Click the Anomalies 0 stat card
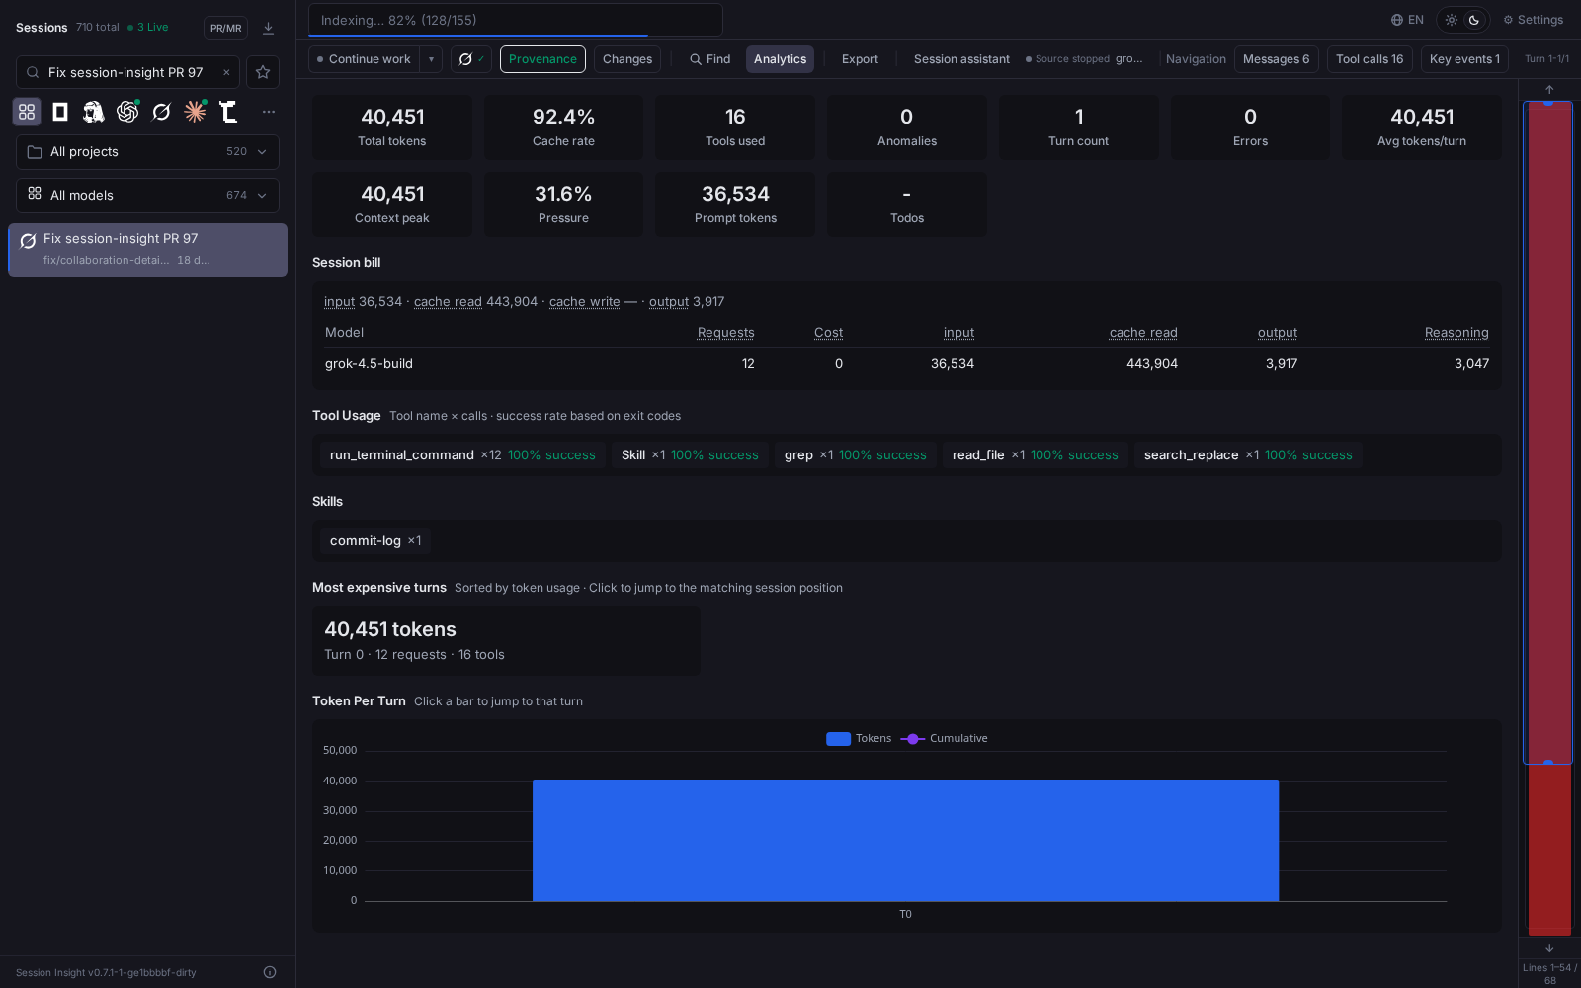Screen dimensions: 1581x988 906,127
